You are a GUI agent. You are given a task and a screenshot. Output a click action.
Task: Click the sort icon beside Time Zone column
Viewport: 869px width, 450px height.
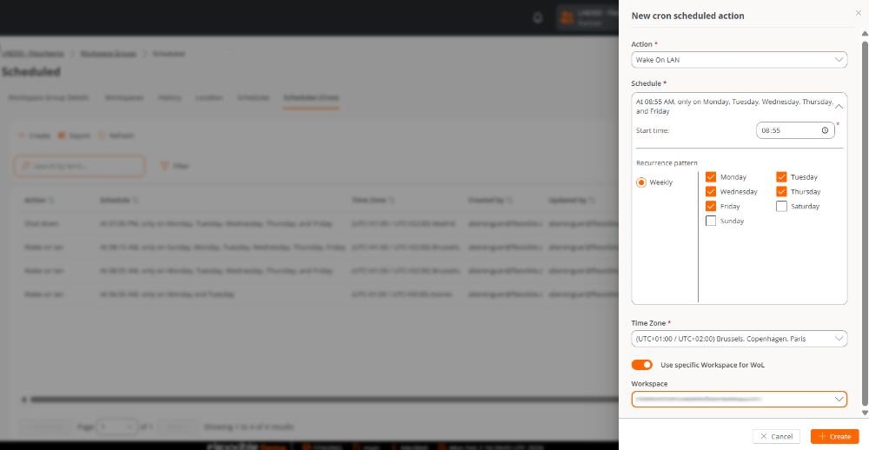(392, 200)
